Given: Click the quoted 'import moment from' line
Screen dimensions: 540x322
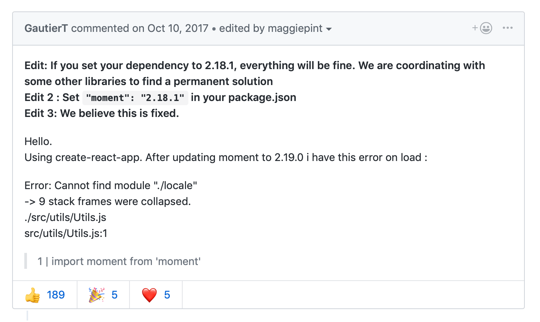Looking at the screenshot, I should click(119, 261).
